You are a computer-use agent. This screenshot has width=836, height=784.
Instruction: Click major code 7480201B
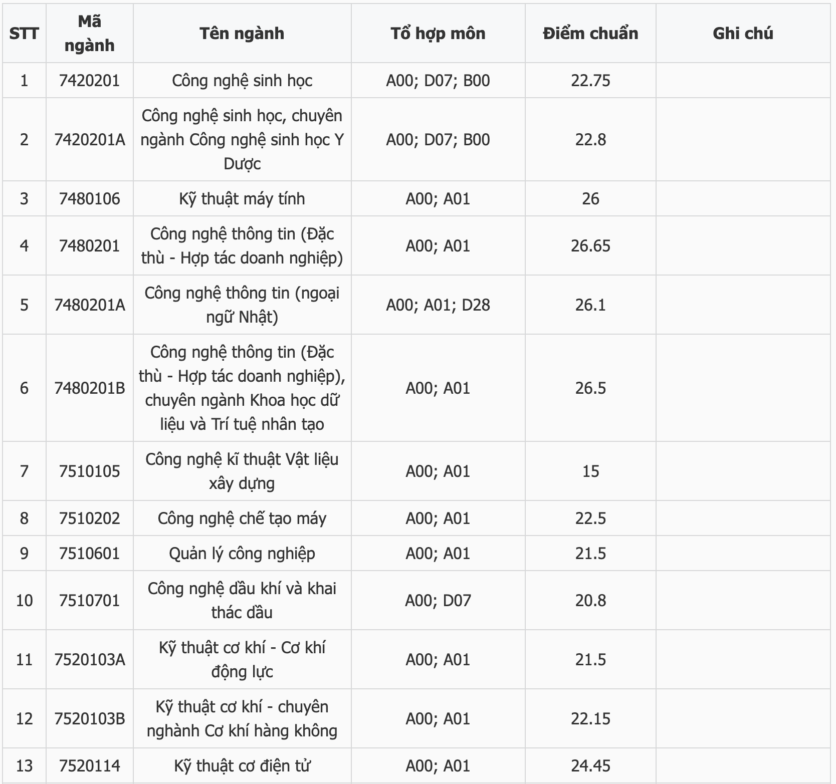click(x=90, y=388)
